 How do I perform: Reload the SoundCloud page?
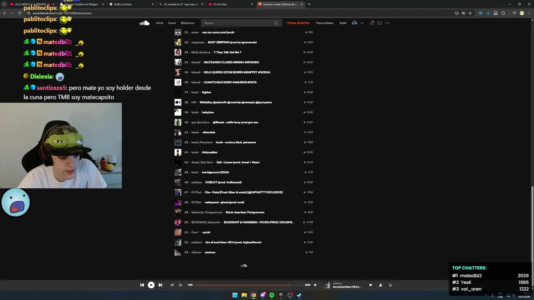tap(20, 13)
